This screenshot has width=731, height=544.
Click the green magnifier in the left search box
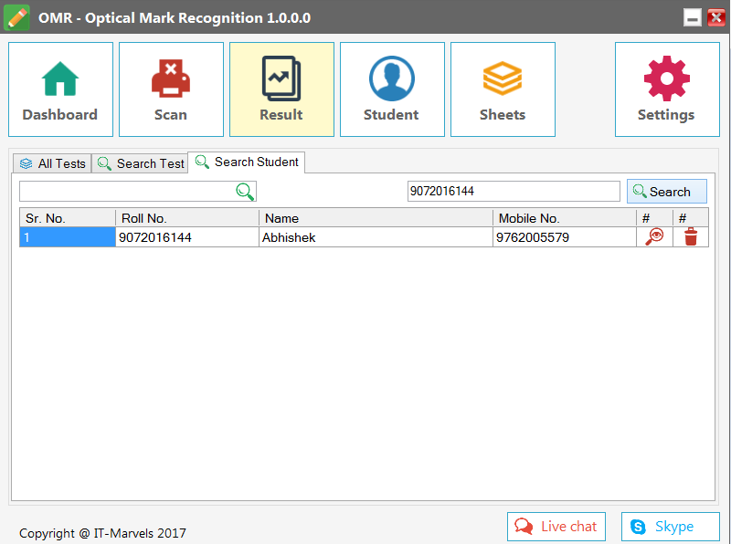[245, 192]
